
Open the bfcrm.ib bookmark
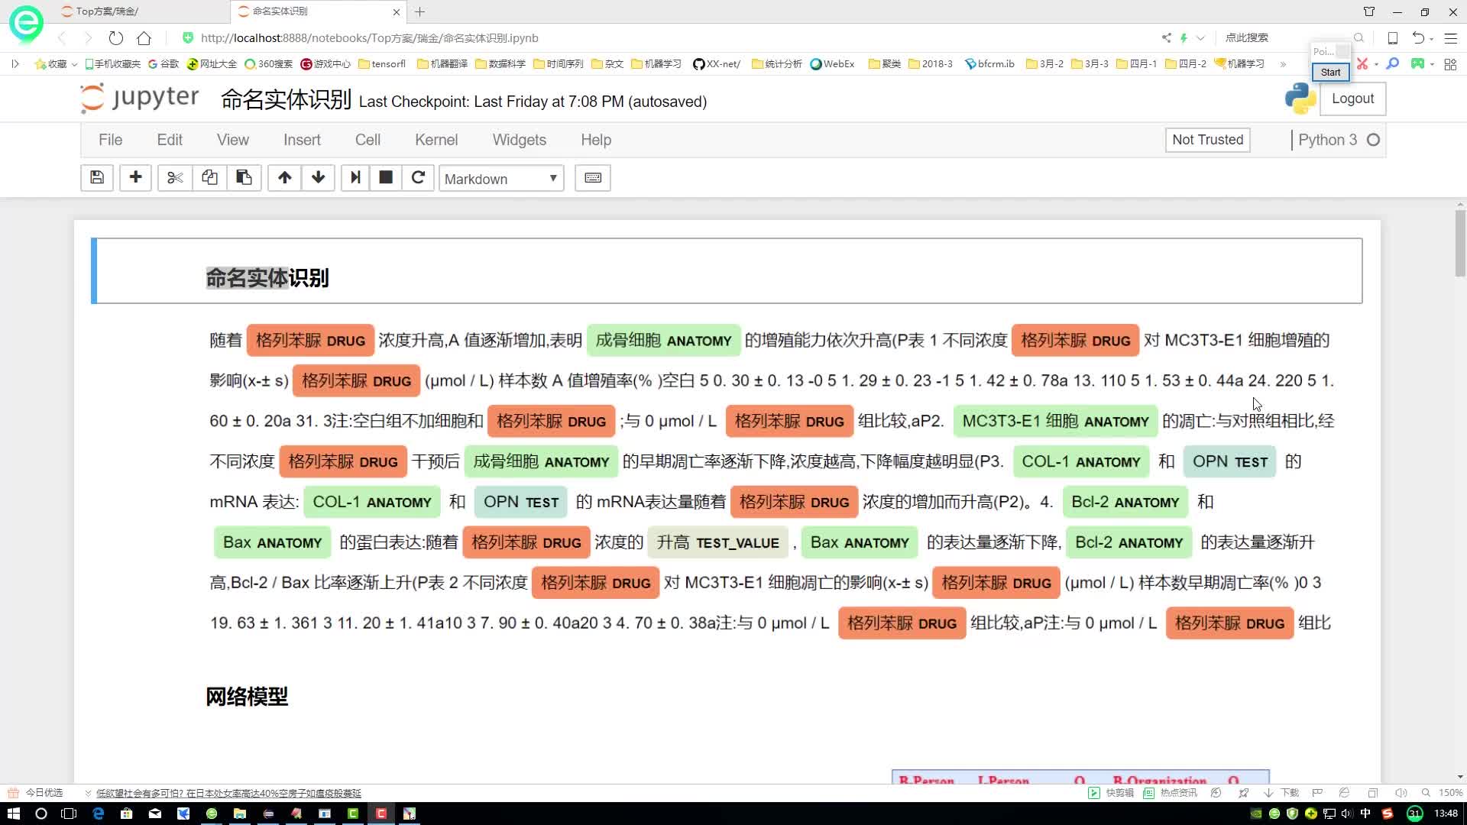989,64
